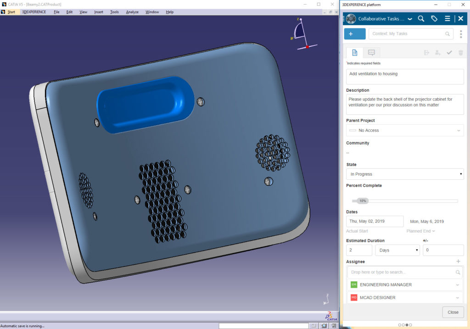Open the Window menu
This screenshot has height=329, width=470.
click(152, 12)
